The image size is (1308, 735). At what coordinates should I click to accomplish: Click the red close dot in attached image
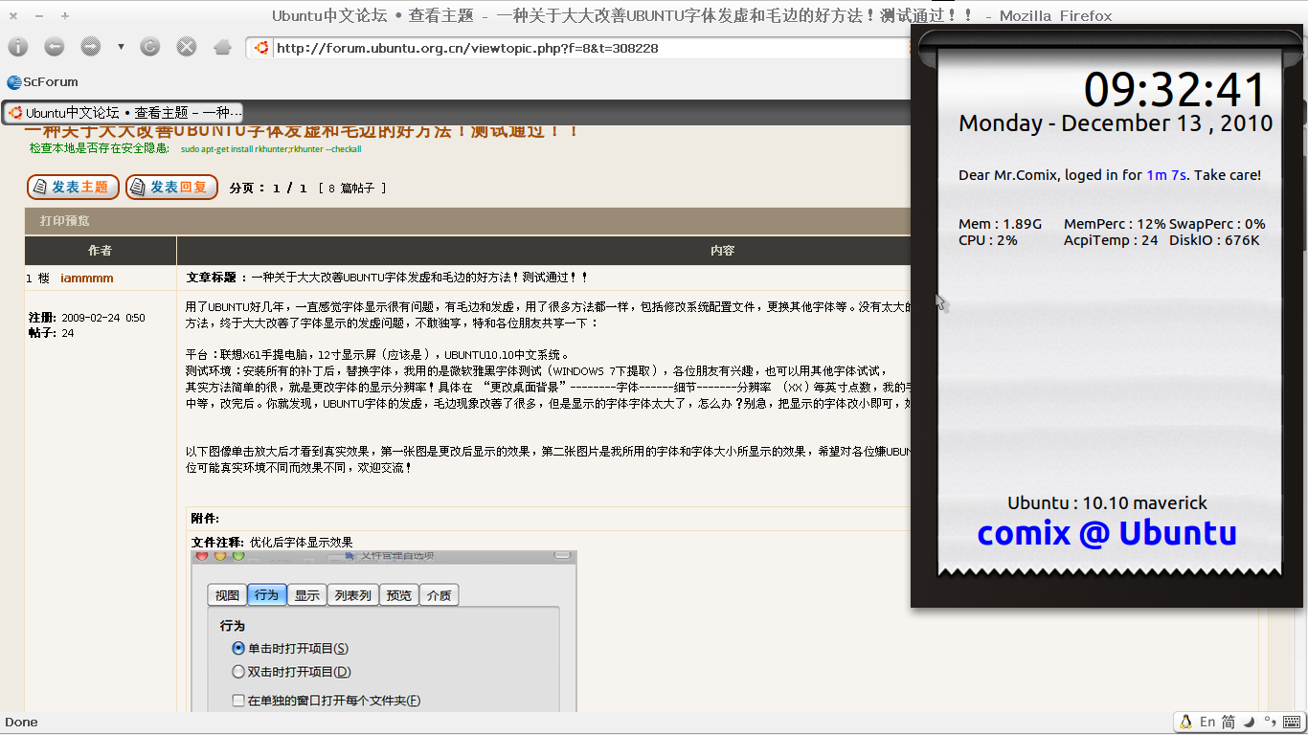coord(202,555)
